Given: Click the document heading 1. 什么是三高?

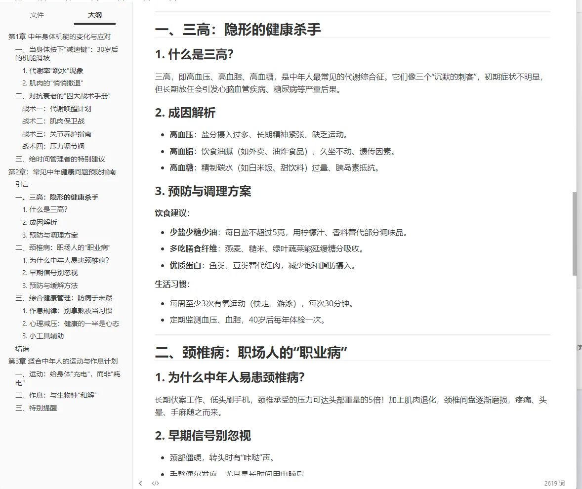Looking at the screenshot, I should click(194, 54).
